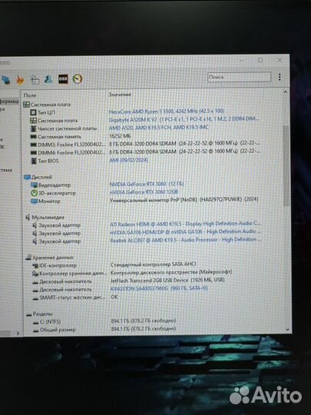Select Контроллер дискового пространства (Майкрософт) value
This screenshot has width=311, height=415.
coord(171,272)
